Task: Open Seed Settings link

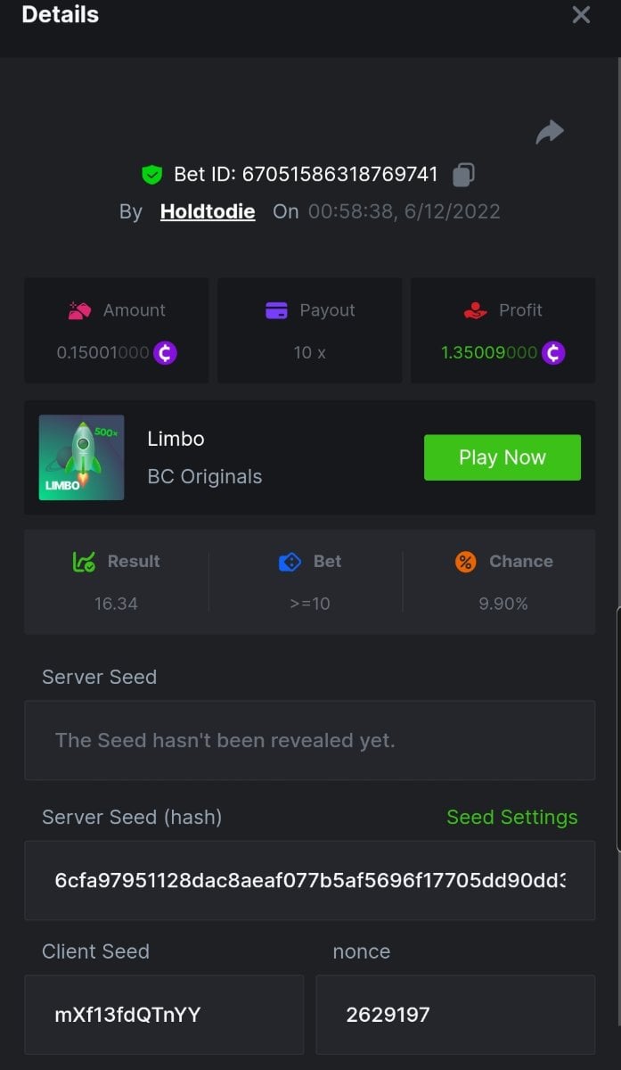Action: point(511,818)
